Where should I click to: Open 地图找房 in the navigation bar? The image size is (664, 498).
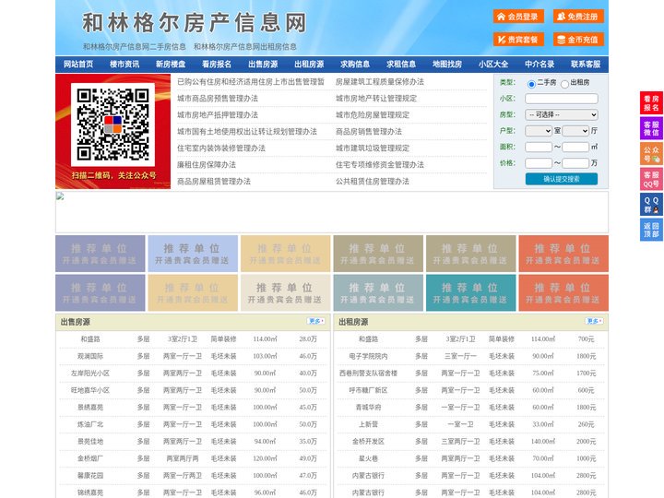447,65
